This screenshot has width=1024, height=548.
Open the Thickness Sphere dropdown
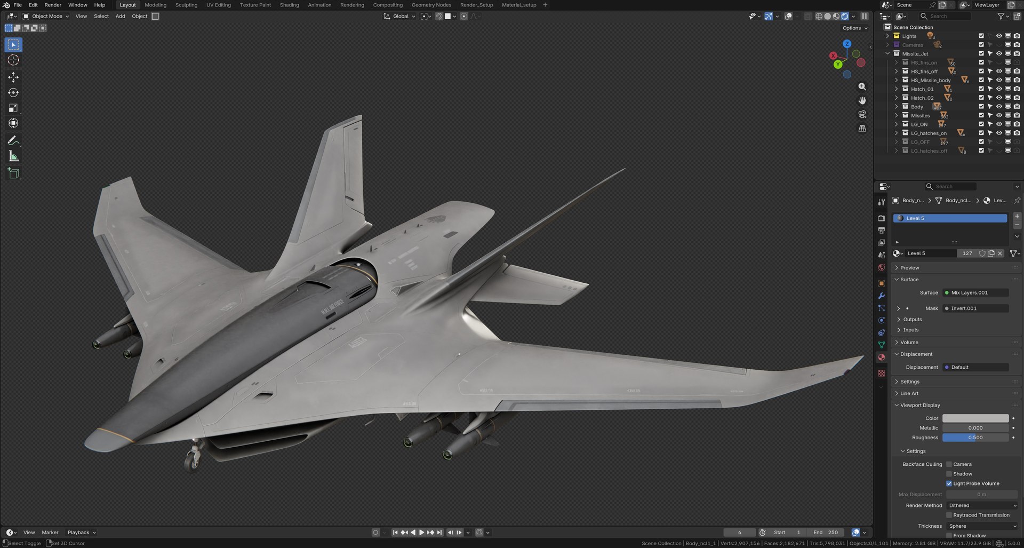[982, 526]
